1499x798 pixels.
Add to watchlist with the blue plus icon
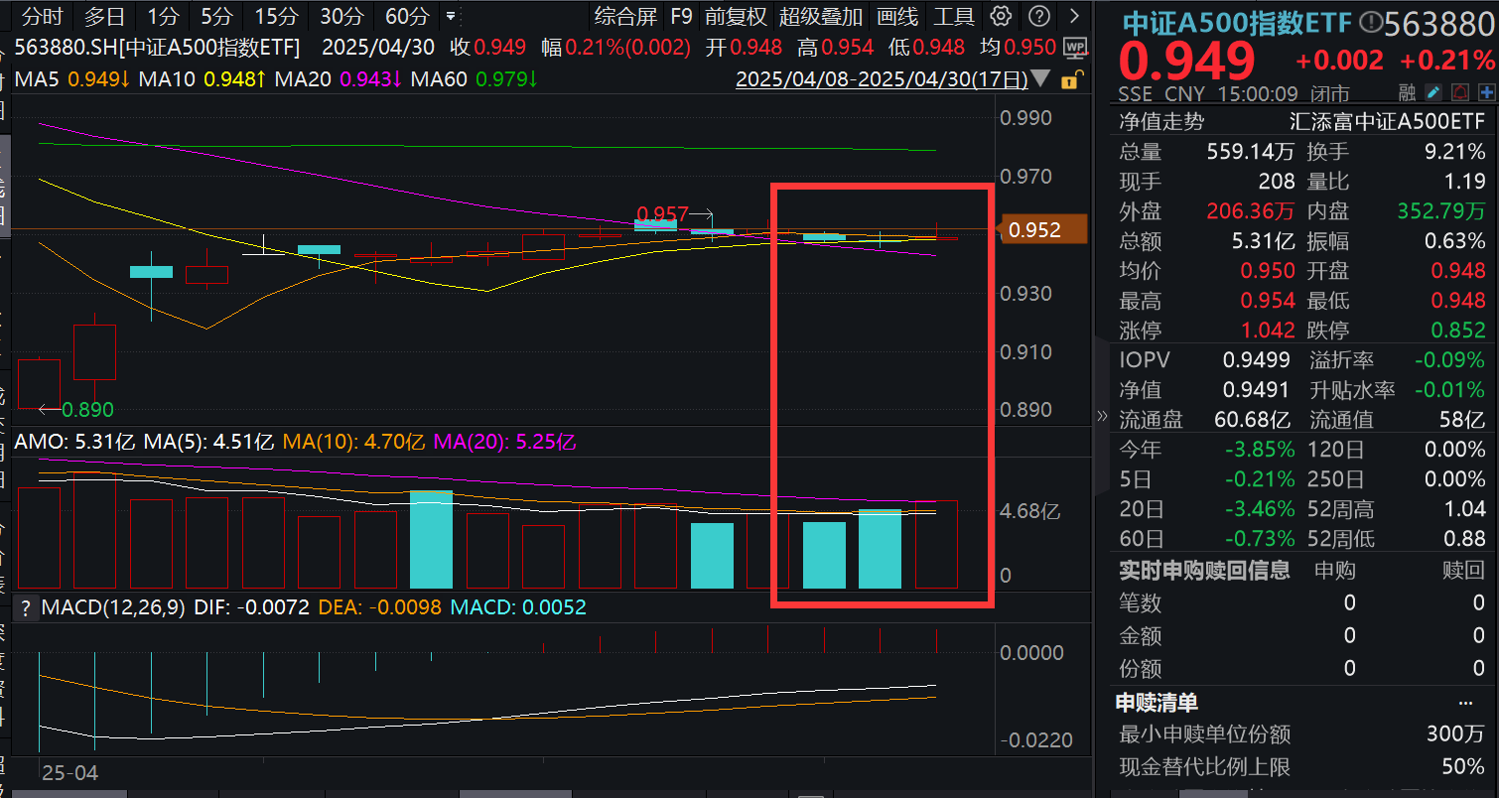(x=1485, y=90)
